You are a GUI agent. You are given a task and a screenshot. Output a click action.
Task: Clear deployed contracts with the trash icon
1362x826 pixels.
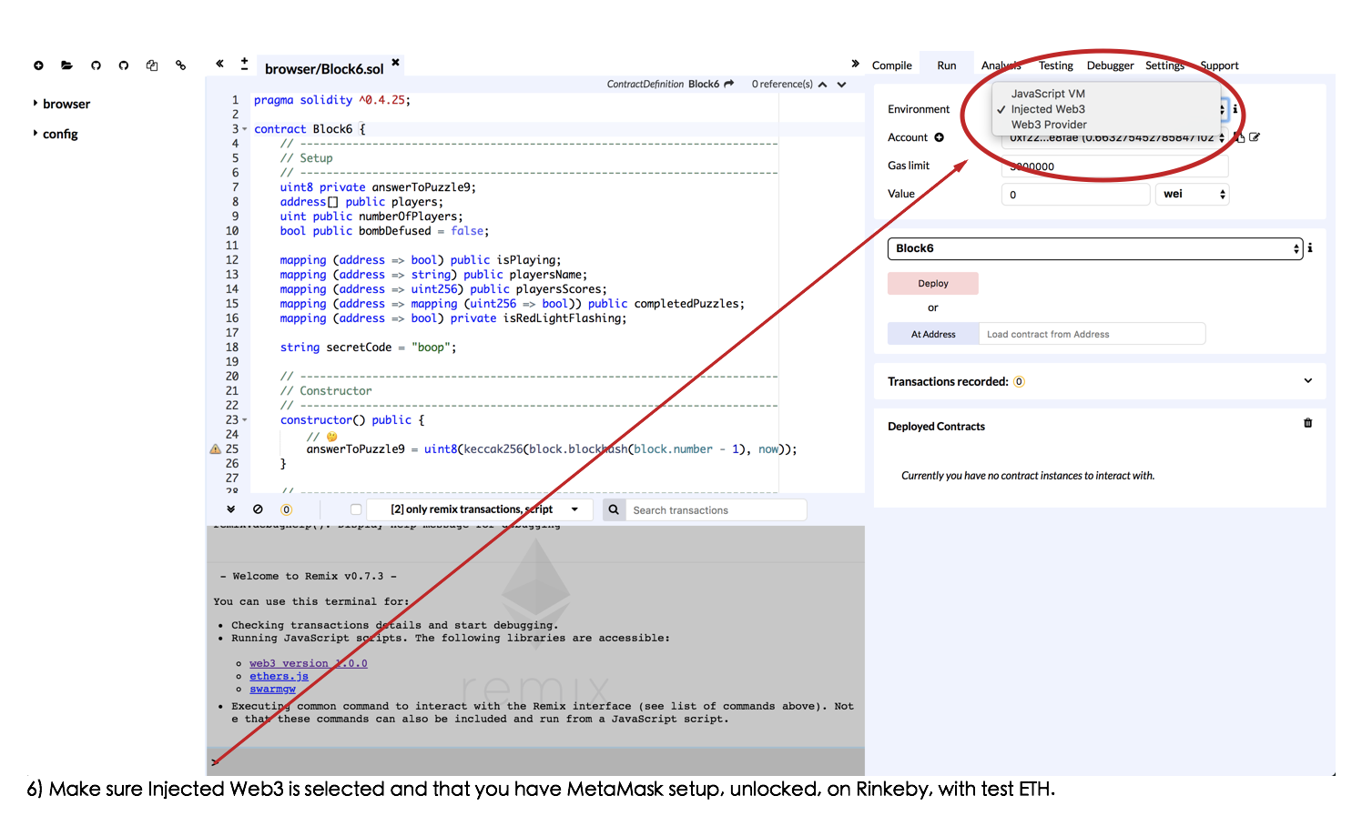click(x=1308, y=423)
